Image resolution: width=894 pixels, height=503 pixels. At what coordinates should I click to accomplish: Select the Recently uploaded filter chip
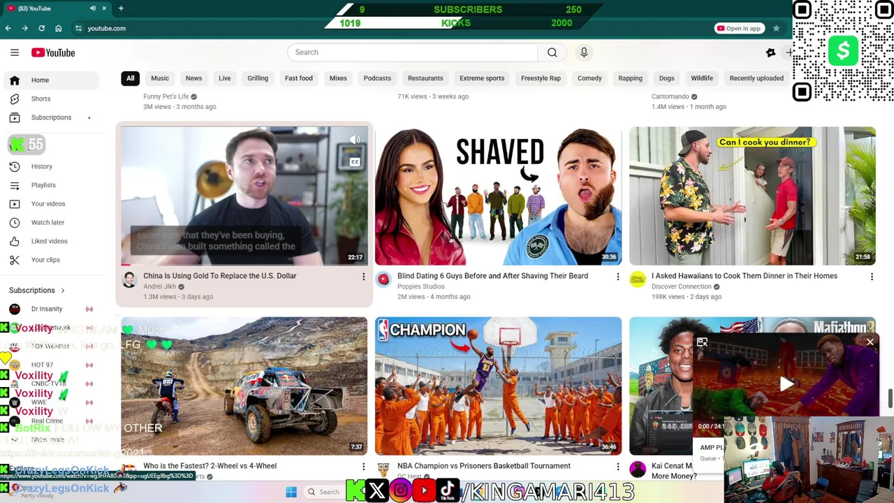tap(756, 78)
